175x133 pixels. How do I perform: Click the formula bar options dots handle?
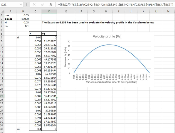(27, 5)
